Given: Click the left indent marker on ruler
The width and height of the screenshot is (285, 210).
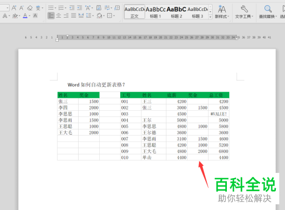Looking at the screenshot, I should coord(57,40).
